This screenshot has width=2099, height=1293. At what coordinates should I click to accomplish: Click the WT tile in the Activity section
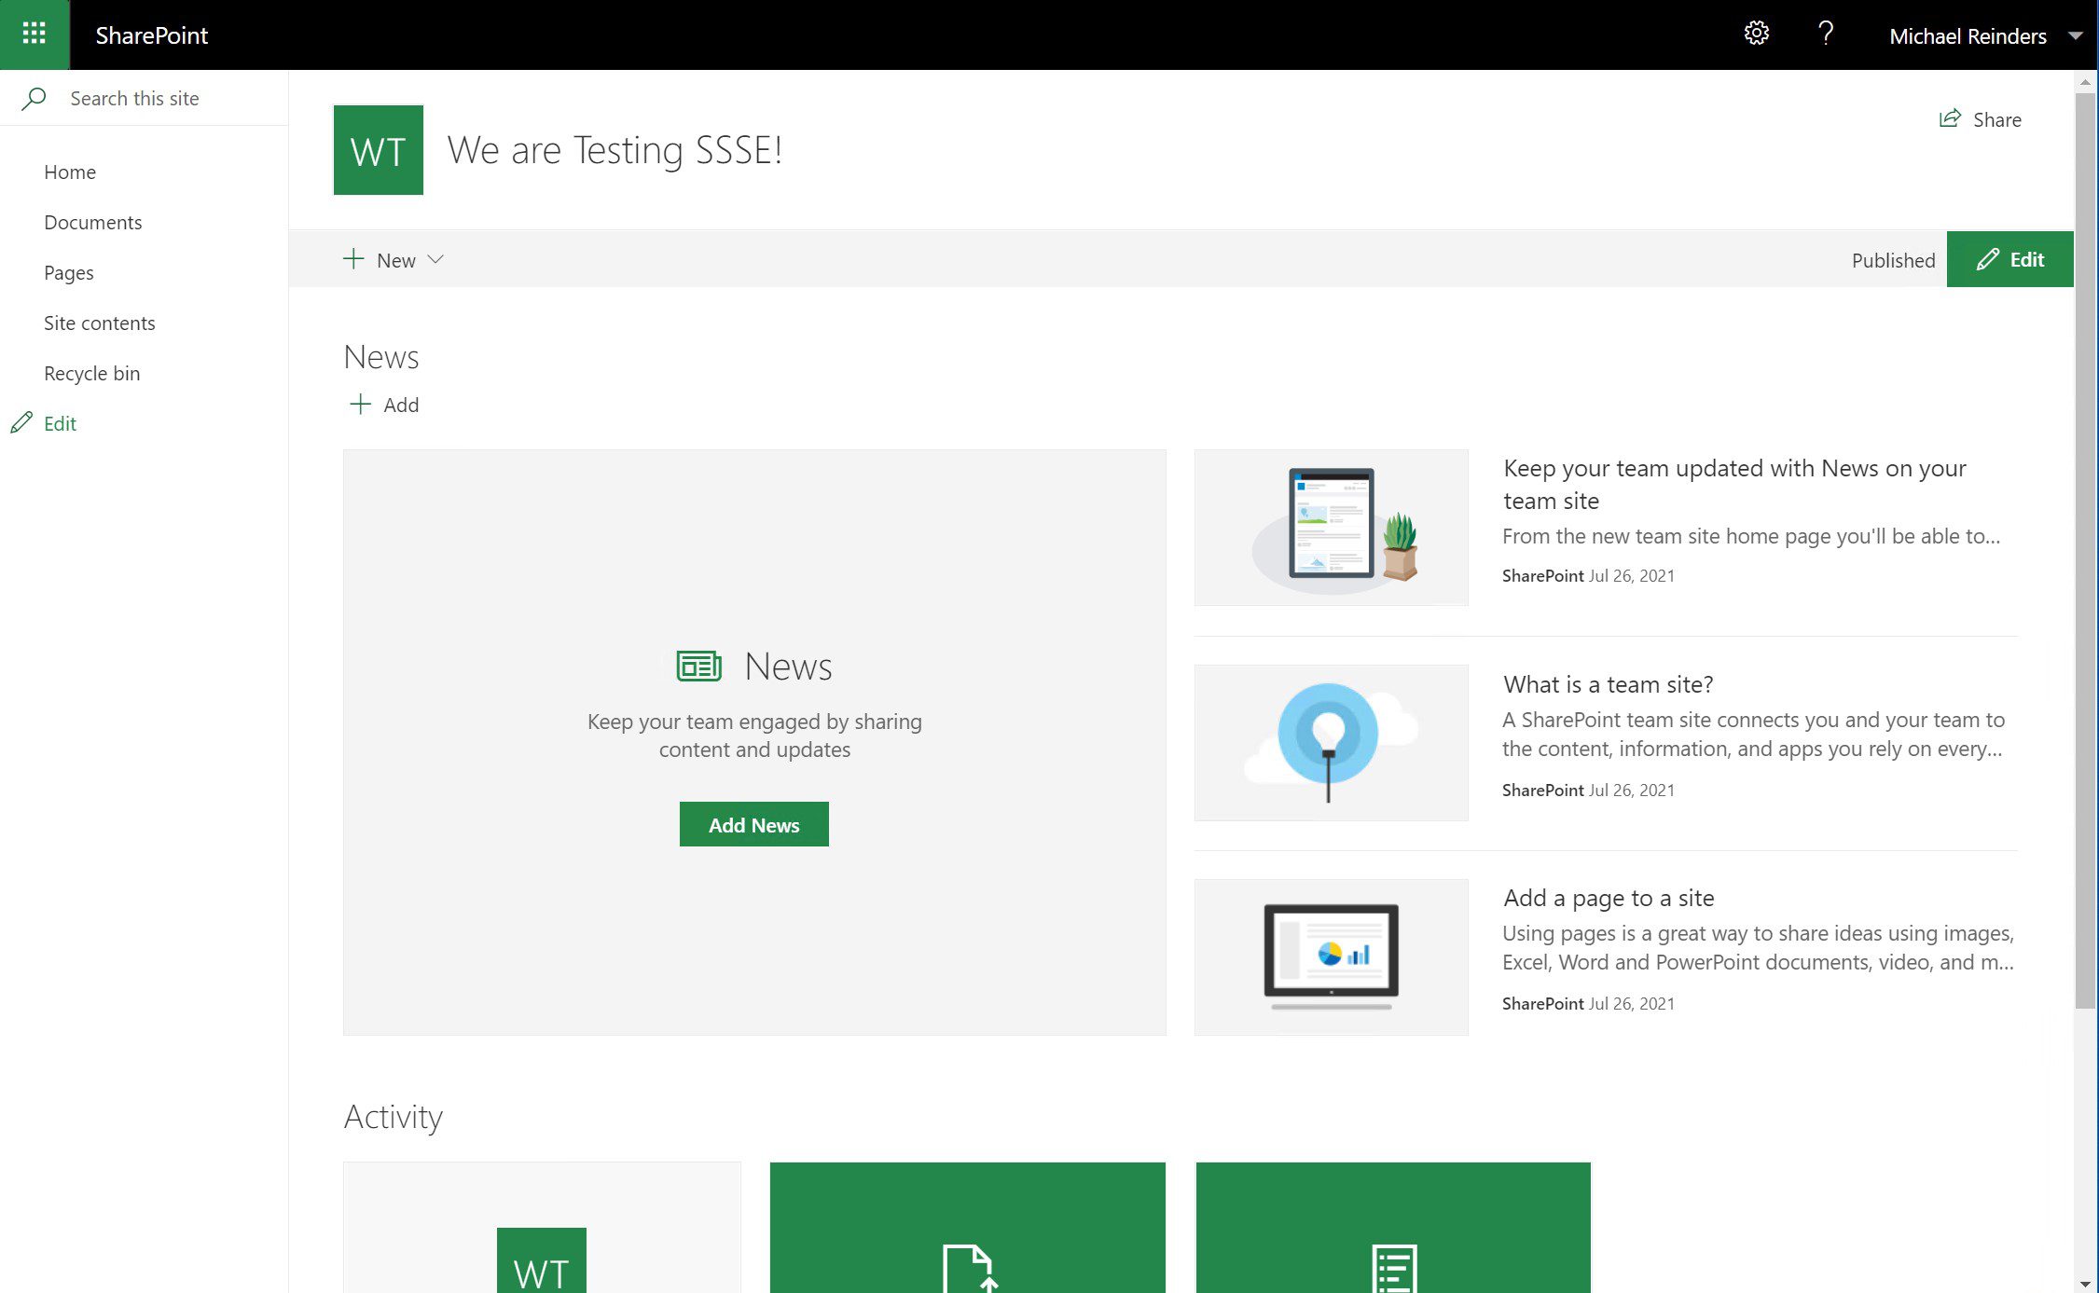coord(542,1260)
